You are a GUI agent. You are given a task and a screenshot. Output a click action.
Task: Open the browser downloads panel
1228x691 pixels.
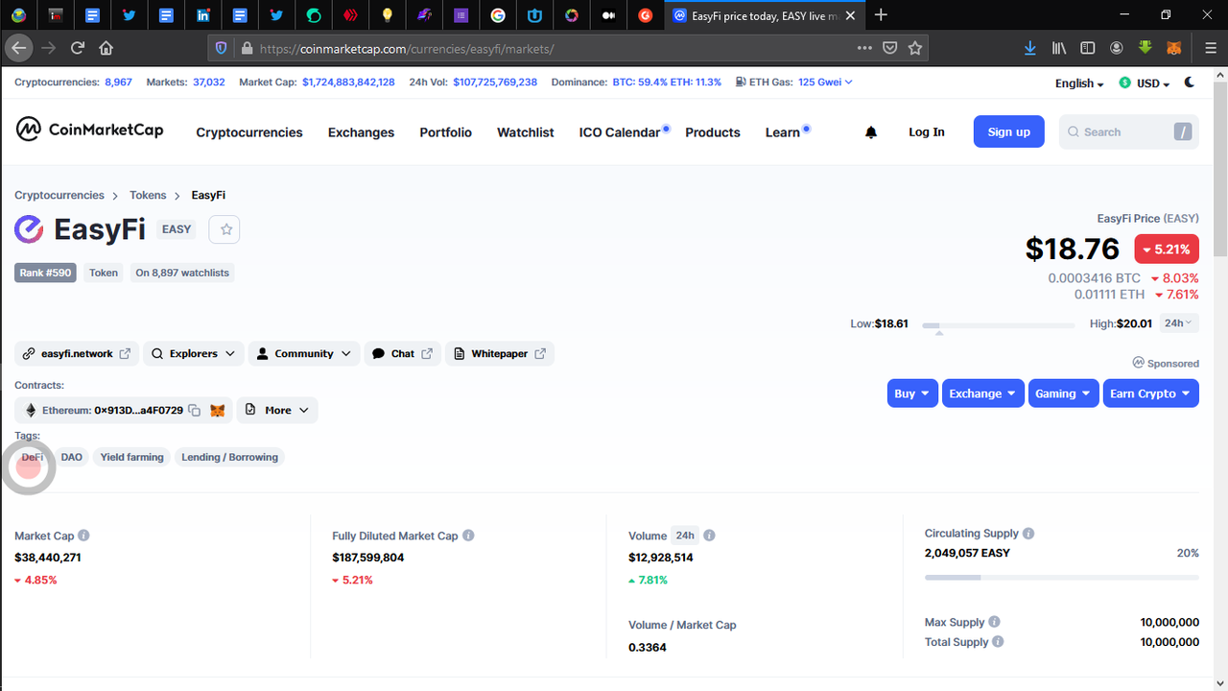coord(1029,48)
